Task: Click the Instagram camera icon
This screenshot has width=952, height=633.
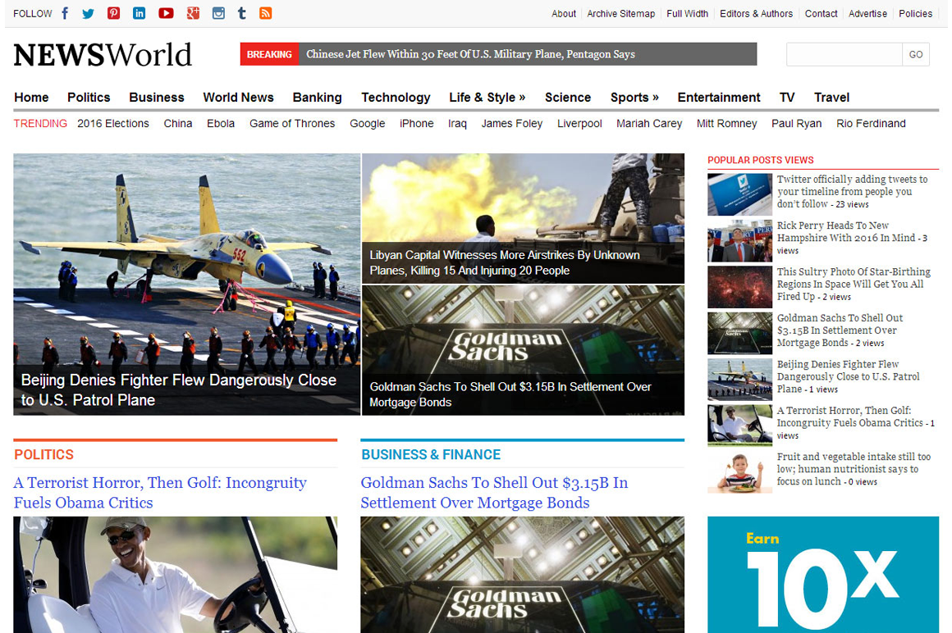Action: 218,13
